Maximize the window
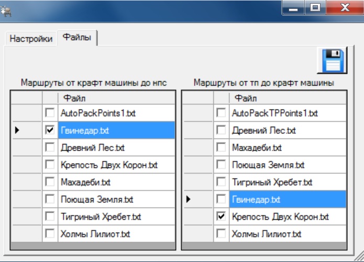The image size is (364, 262). (x=315, y=8)
